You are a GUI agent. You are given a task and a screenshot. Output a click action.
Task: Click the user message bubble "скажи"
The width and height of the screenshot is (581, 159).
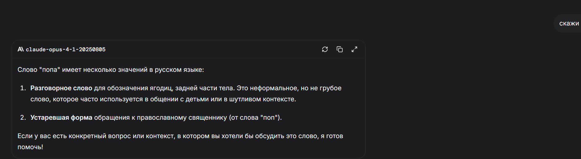click(569, 23)
